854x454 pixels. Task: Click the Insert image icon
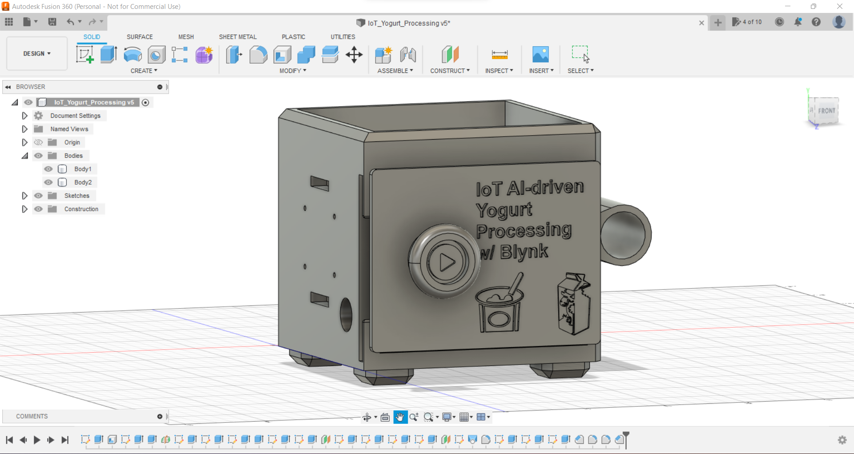tap(541, 55)
